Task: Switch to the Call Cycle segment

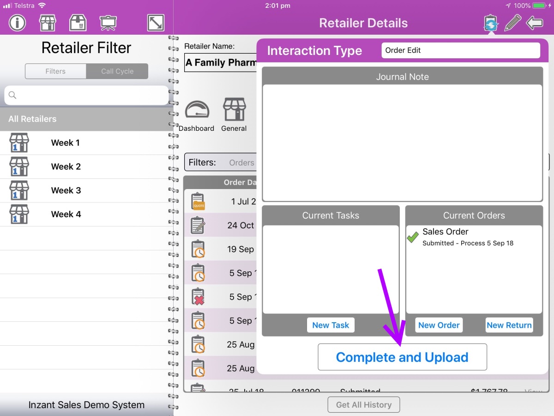Action: click(117, 71)
